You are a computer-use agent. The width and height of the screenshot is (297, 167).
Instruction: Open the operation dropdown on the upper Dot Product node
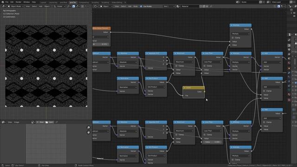(156, 87)
